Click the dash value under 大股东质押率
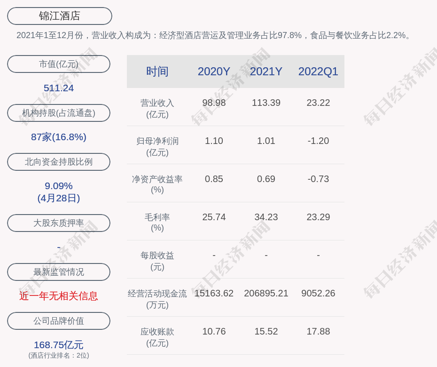 coord(59,247)
